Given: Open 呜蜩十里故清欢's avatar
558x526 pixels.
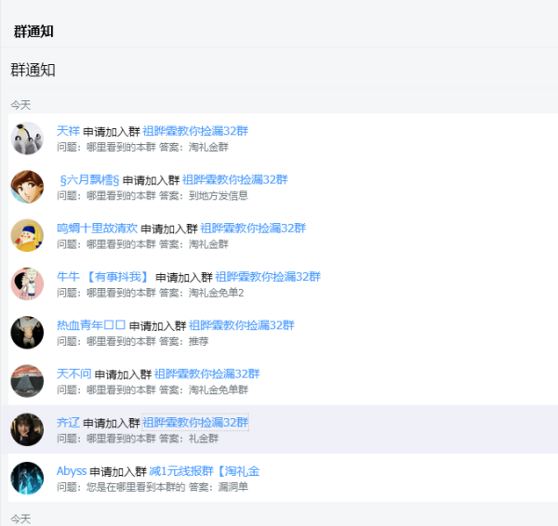Looking at the screenshot, I should (27, 235).
